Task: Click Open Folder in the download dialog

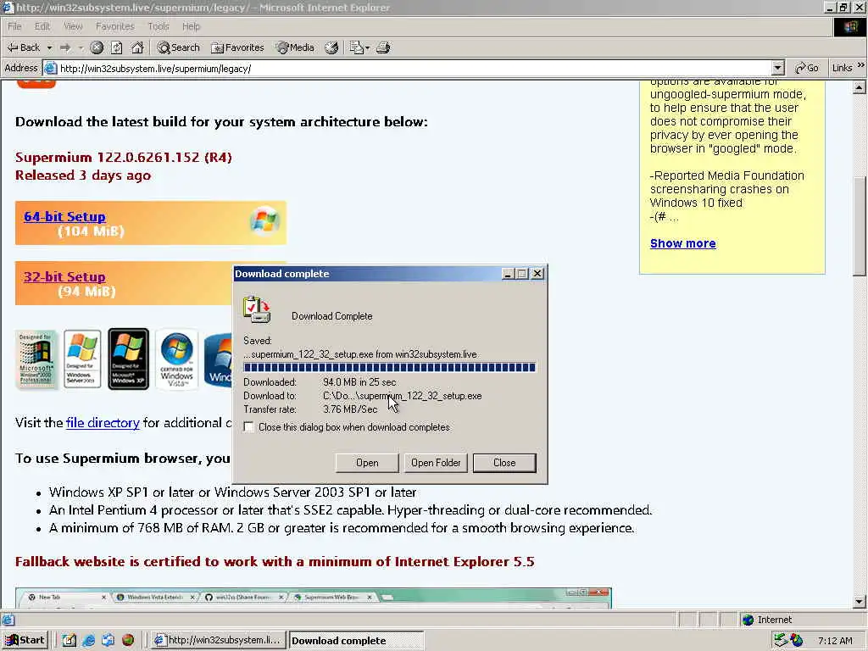Action: coord(436,463)
